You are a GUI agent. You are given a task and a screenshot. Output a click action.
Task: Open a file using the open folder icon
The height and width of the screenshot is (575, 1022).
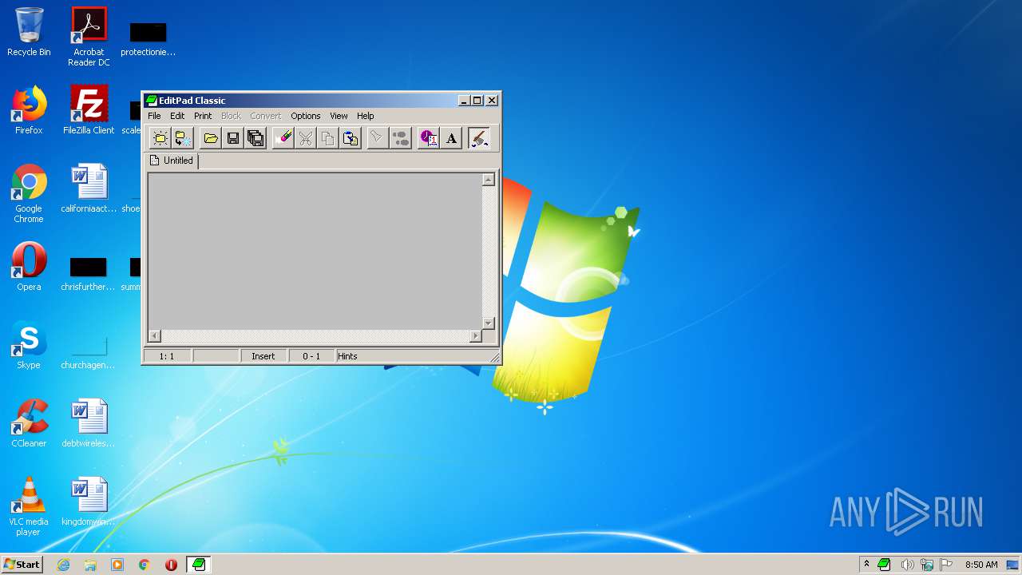coord(211,138)
